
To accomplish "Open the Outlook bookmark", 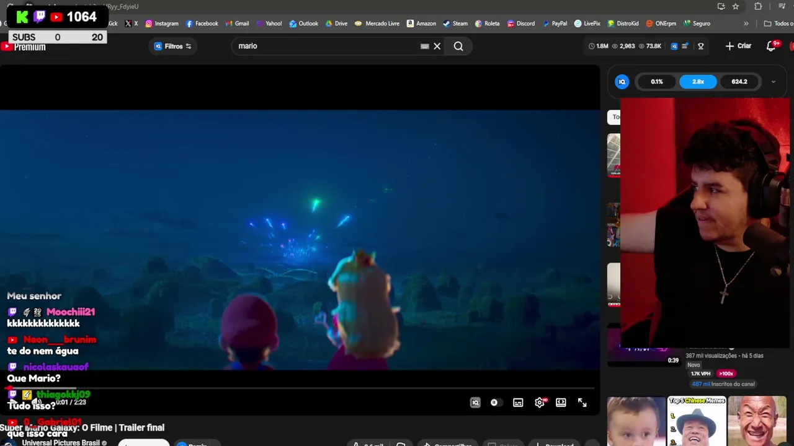I will point(303,24).
